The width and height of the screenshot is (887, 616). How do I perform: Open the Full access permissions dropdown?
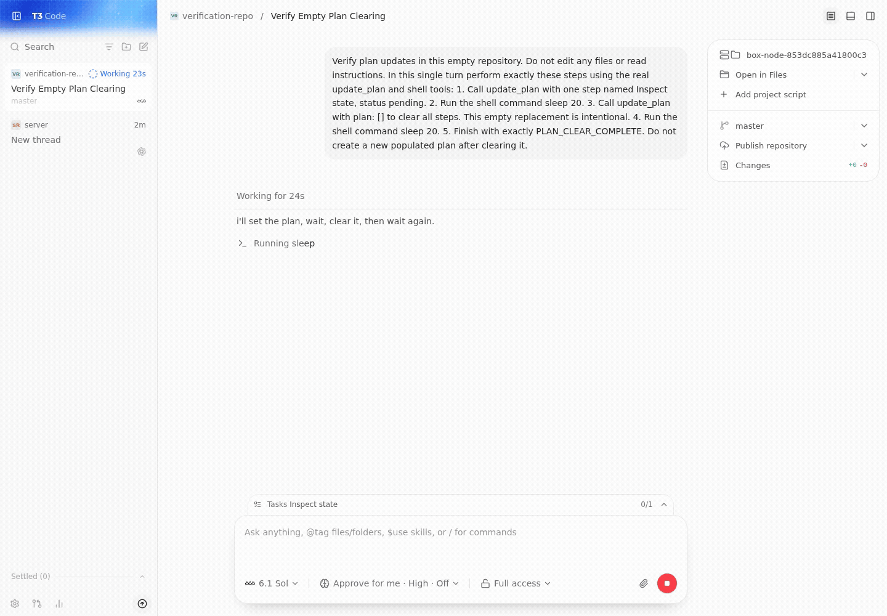[516, 583]
